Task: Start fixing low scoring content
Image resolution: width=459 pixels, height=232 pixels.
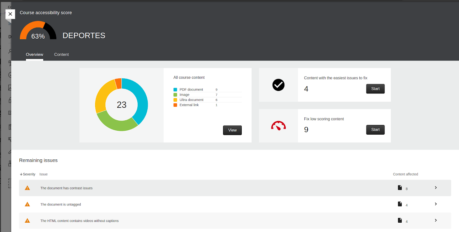Action: pyautogui.click(x=375, y=130)
